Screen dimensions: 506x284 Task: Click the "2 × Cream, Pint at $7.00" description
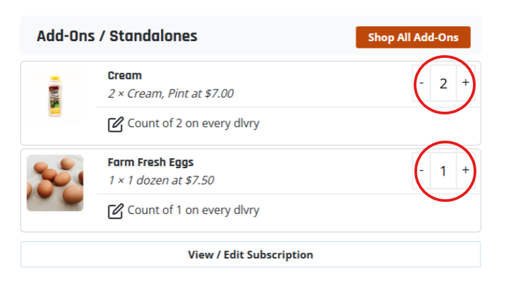click(x=171, y=94)
